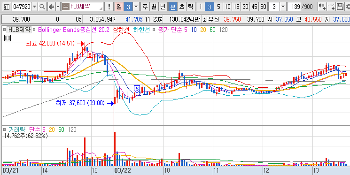Click small square marker before 거래량 legend

pyautogui.click(x=5, y=129)
